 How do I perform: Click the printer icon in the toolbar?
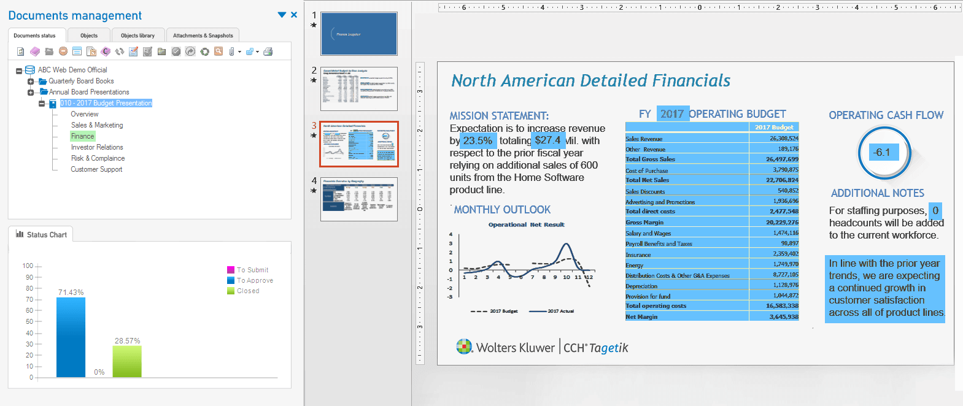268,52
